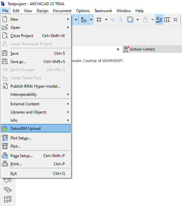Screen dimensions: 182x206
Task: Open the View menu
Action: tap(28, 11)
